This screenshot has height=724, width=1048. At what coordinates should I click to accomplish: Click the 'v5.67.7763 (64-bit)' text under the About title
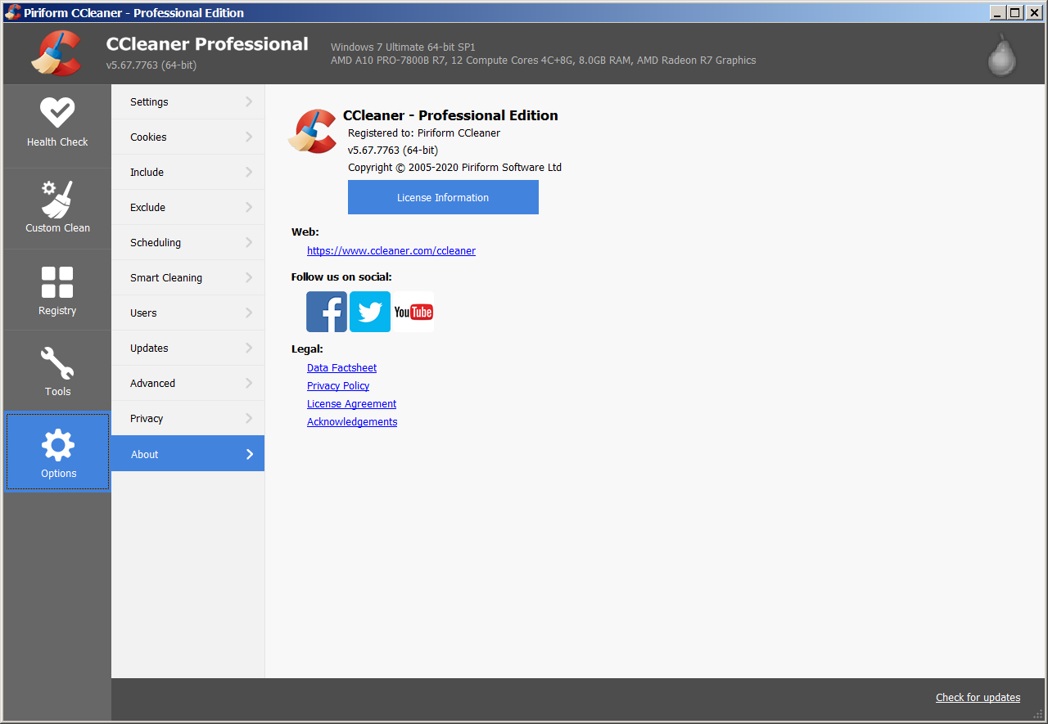pyautogui.click(x=393, y=151)
